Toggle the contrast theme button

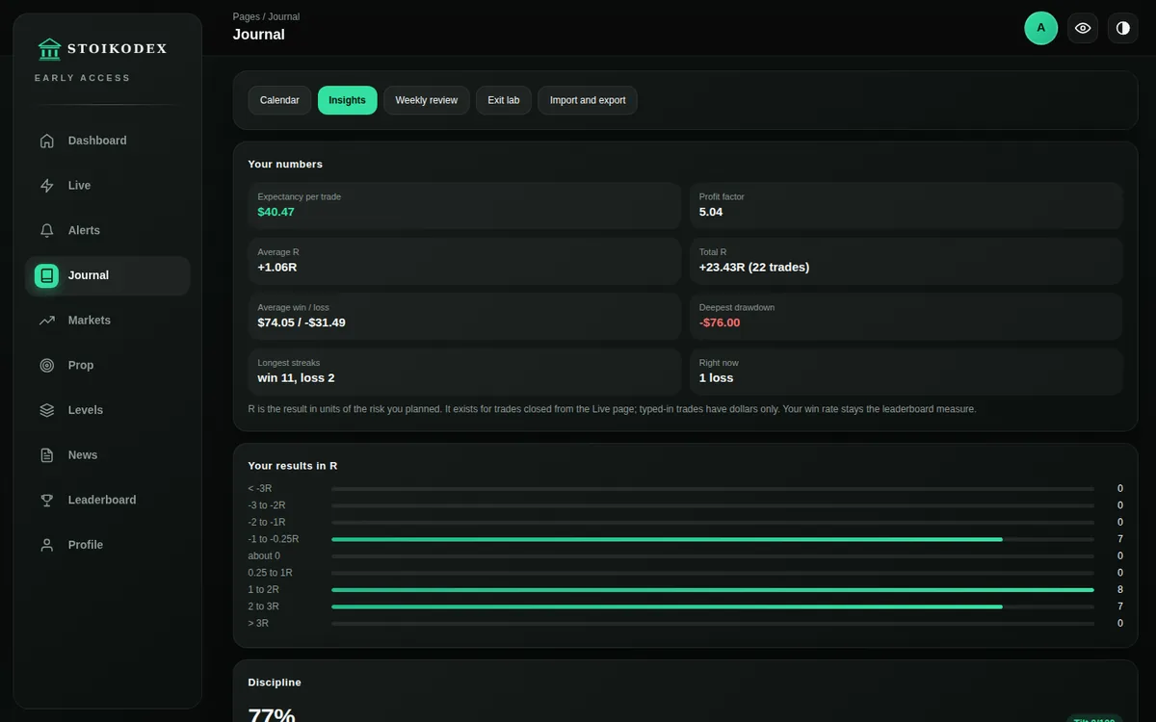coord(1122,28)
